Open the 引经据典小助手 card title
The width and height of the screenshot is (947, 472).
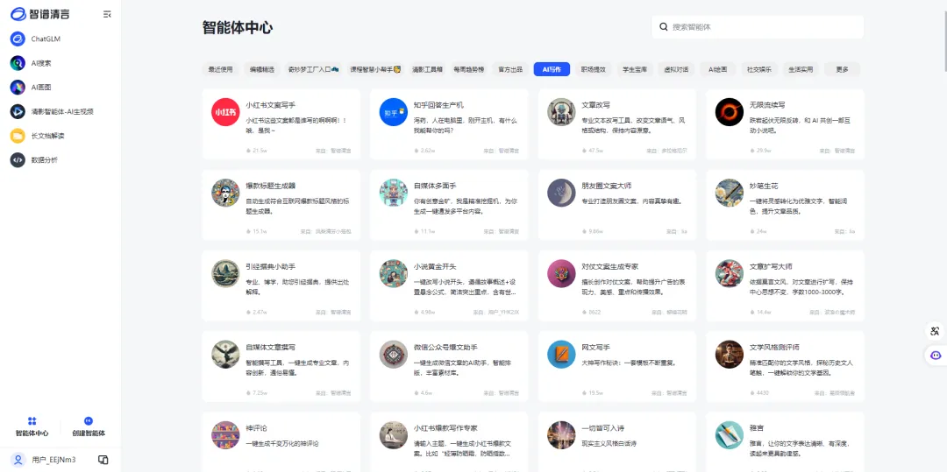(x=270, y=266)
